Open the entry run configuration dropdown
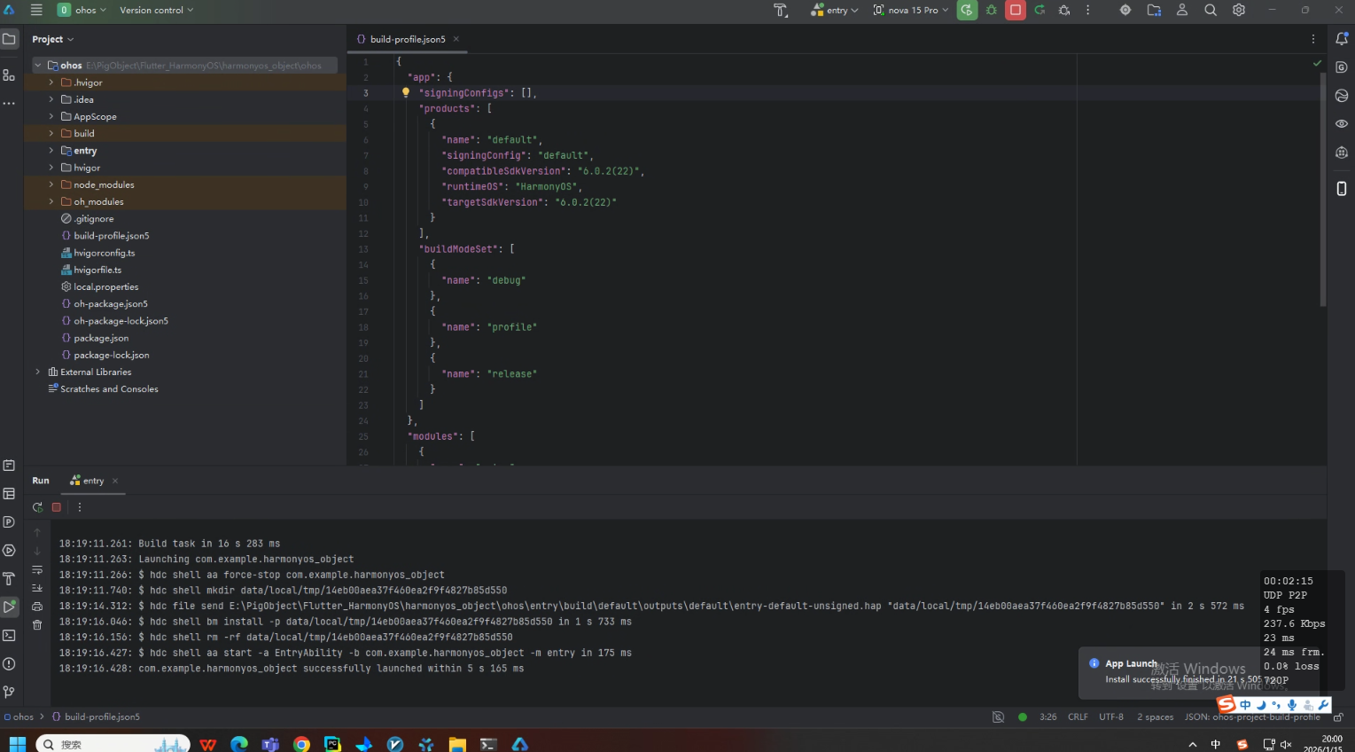Screen dimensions: 1355x752 click(x=834, y=10)
